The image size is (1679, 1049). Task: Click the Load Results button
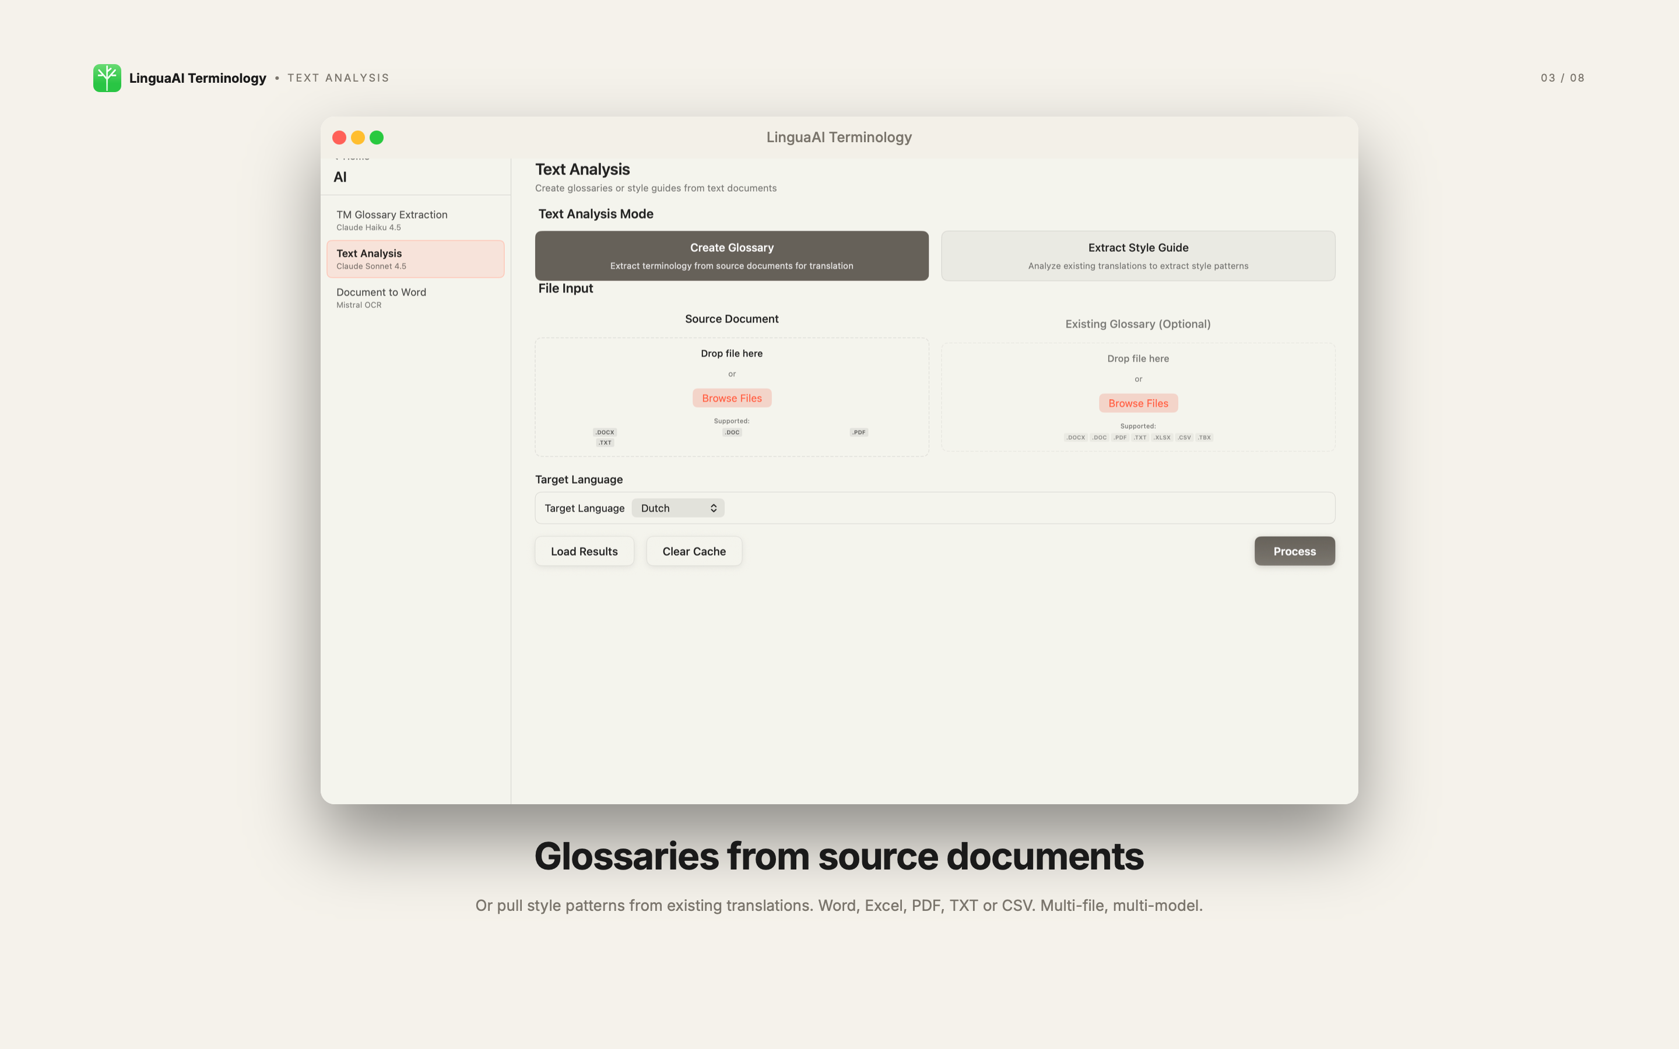click(x=584, y=551)
